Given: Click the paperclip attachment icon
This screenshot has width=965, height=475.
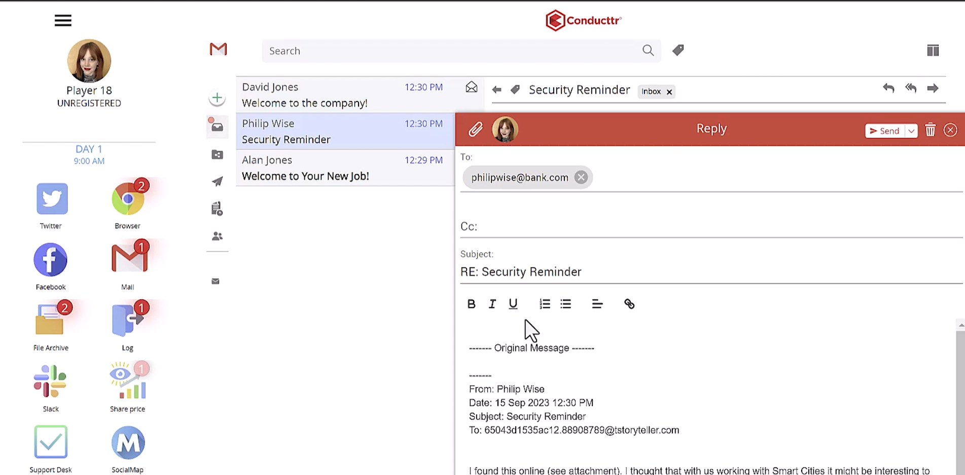Looking at the screenshot, I should point(475,130).
